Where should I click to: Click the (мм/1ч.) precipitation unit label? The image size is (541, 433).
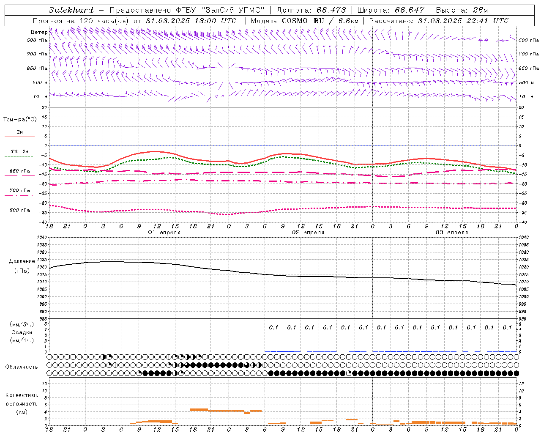coord(22,340)
